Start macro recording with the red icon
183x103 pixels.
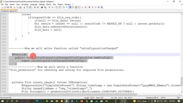(89, 7)
